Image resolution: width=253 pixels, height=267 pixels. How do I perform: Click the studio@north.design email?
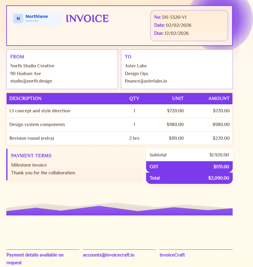tap(31, 81)
